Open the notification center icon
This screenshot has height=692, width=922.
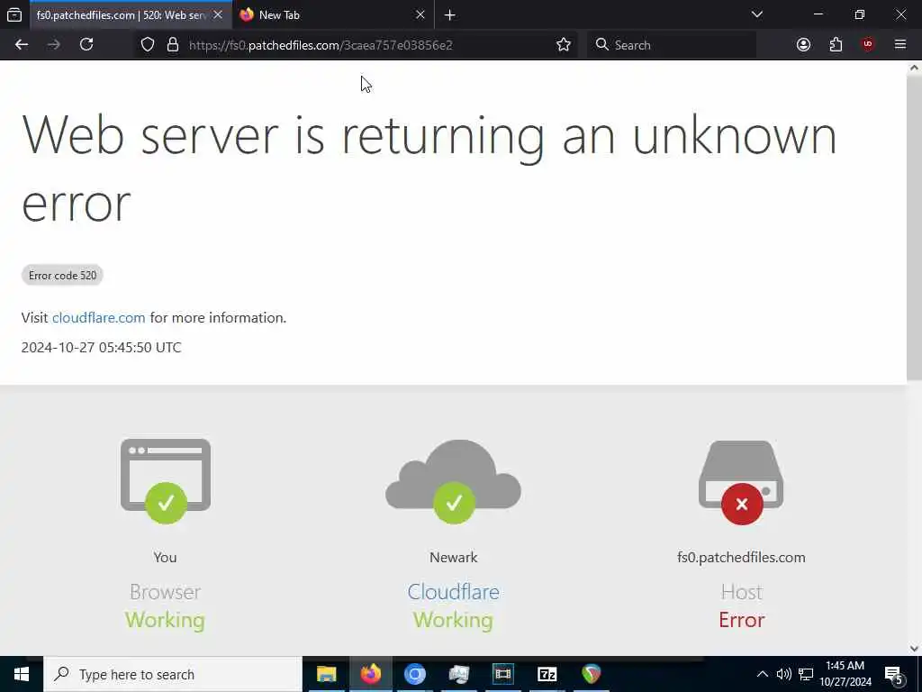[x=894, y=675]
